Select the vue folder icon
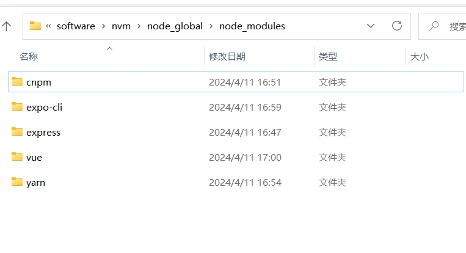 pyautogui.click(x=17, y=156)
